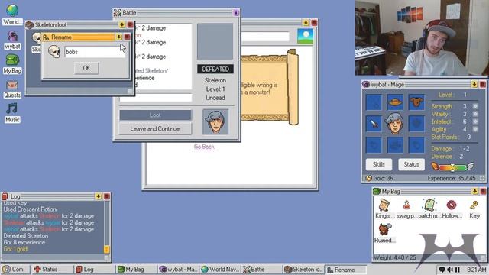Click the Gold: 36 coin display
Image resolution: width=489 pixels, height=275 pixels.
pos(379,178)
